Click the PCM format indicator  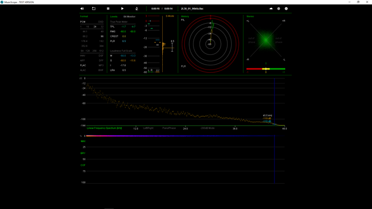pyautogui.click(x=82, y=22)
